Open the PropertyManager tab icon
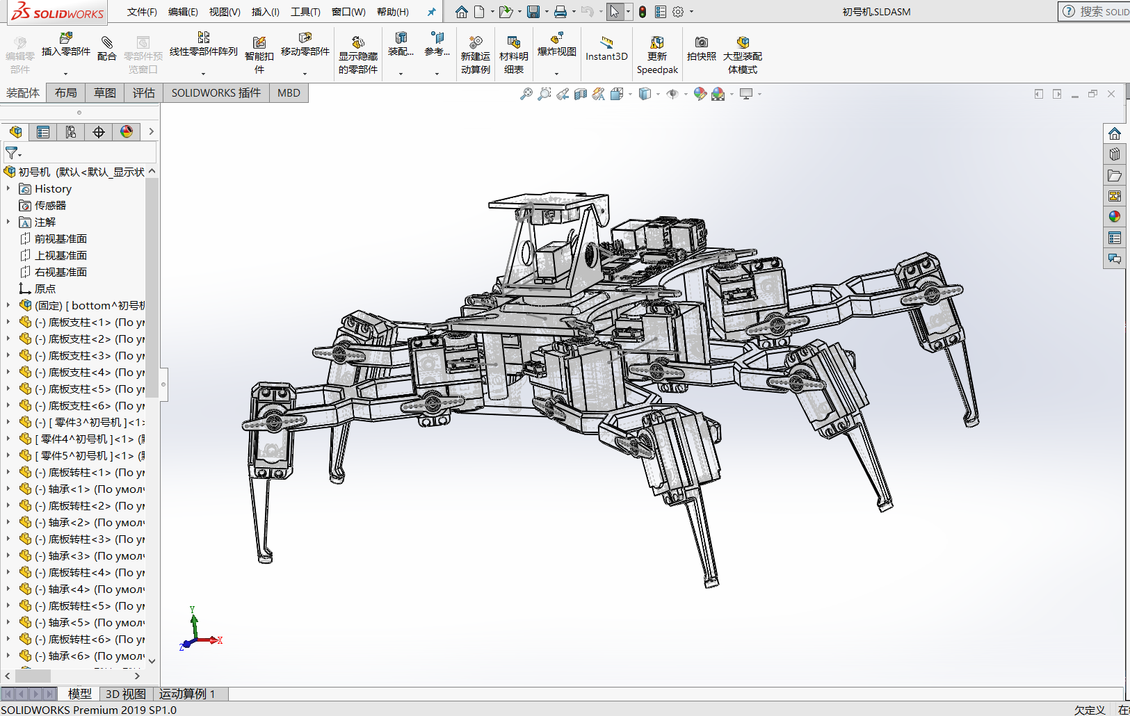Image resolution: width=1130 pixels, height=716 pixels. (x=43, y=132)
